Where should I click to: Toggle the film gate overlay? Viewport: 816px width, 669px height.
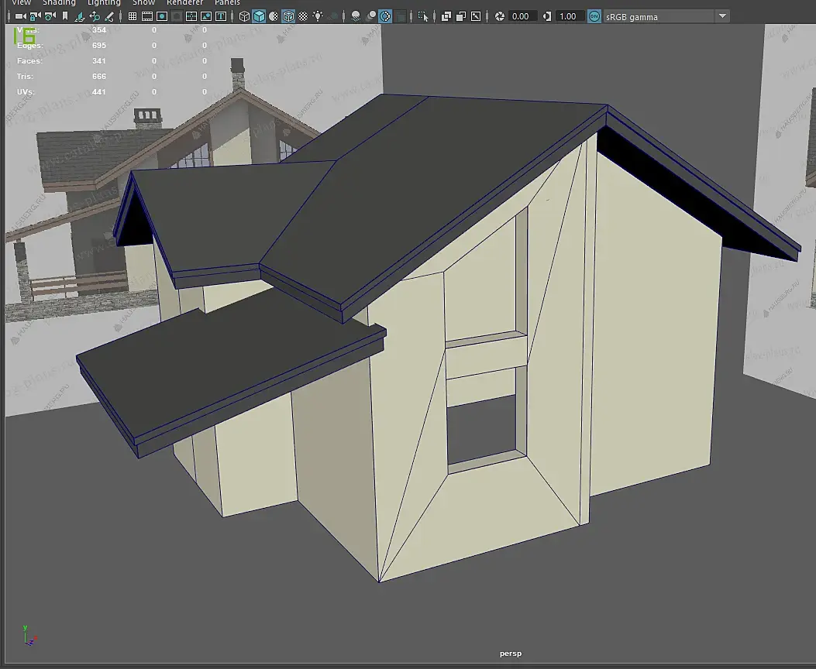147,16
